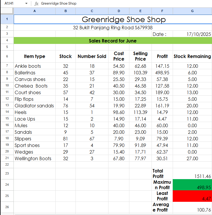Click the Greenridge Shoe Shop title cell
The image size is (212, 215).
click(113, 19)
